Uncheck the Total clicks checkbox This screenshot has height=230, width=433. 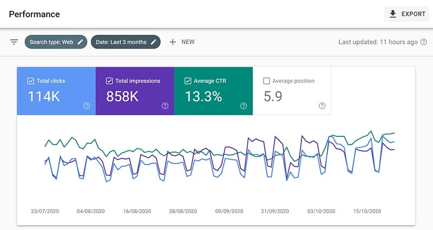[31, 81]
